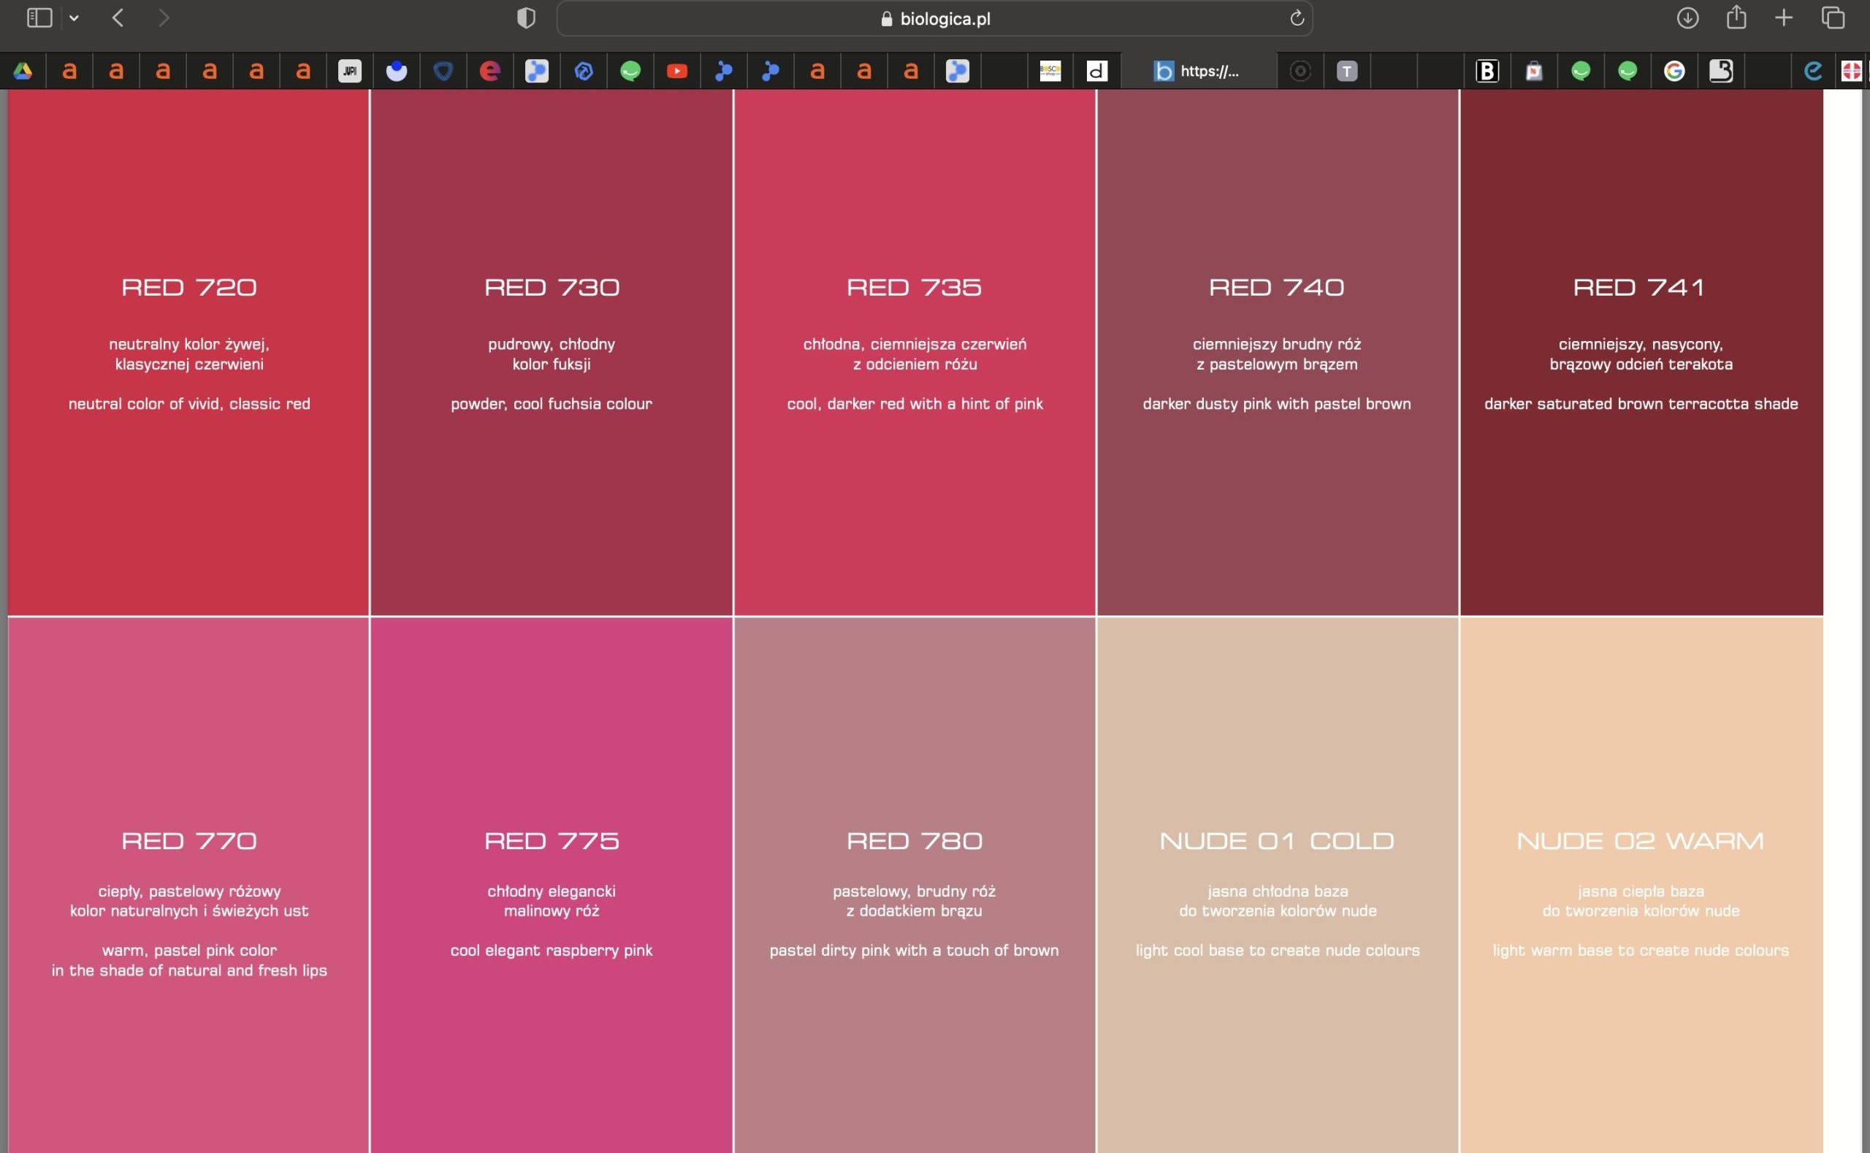This screenshot has width=1870, height=1153.
Task: Open the downloads icon
Action: click(x=1687, y=18)
